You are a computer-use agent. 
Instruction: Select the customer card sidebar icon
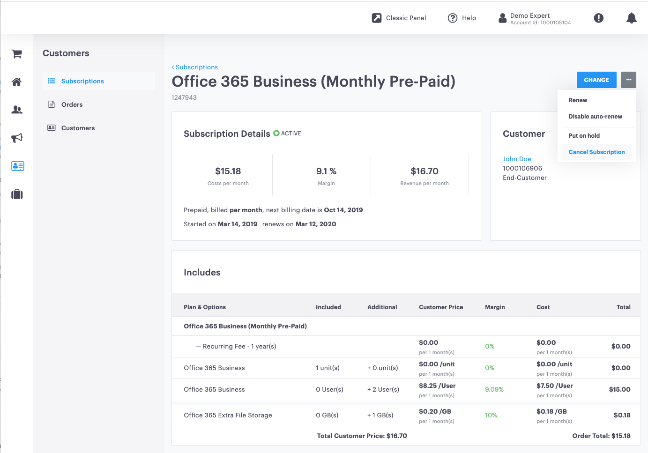tap(18, 166)
